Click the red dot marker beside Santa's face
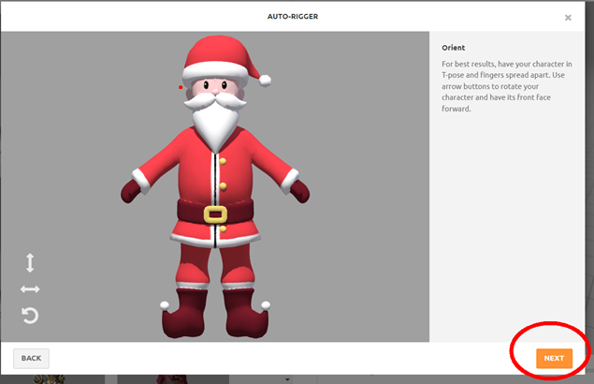Viewport: 594px width, 384px height. click(x=181, y=88)
